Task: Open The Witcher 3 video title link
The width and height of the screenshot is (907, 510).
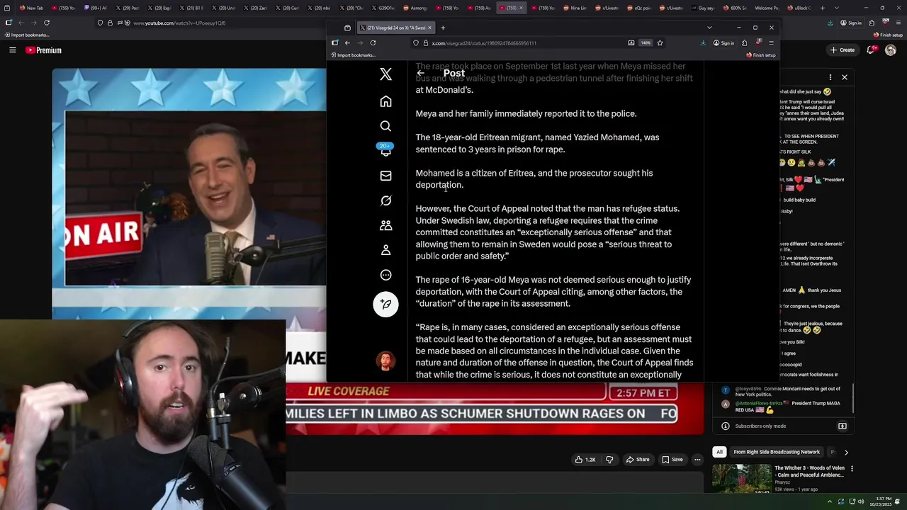Action: (x=809, y=472)
